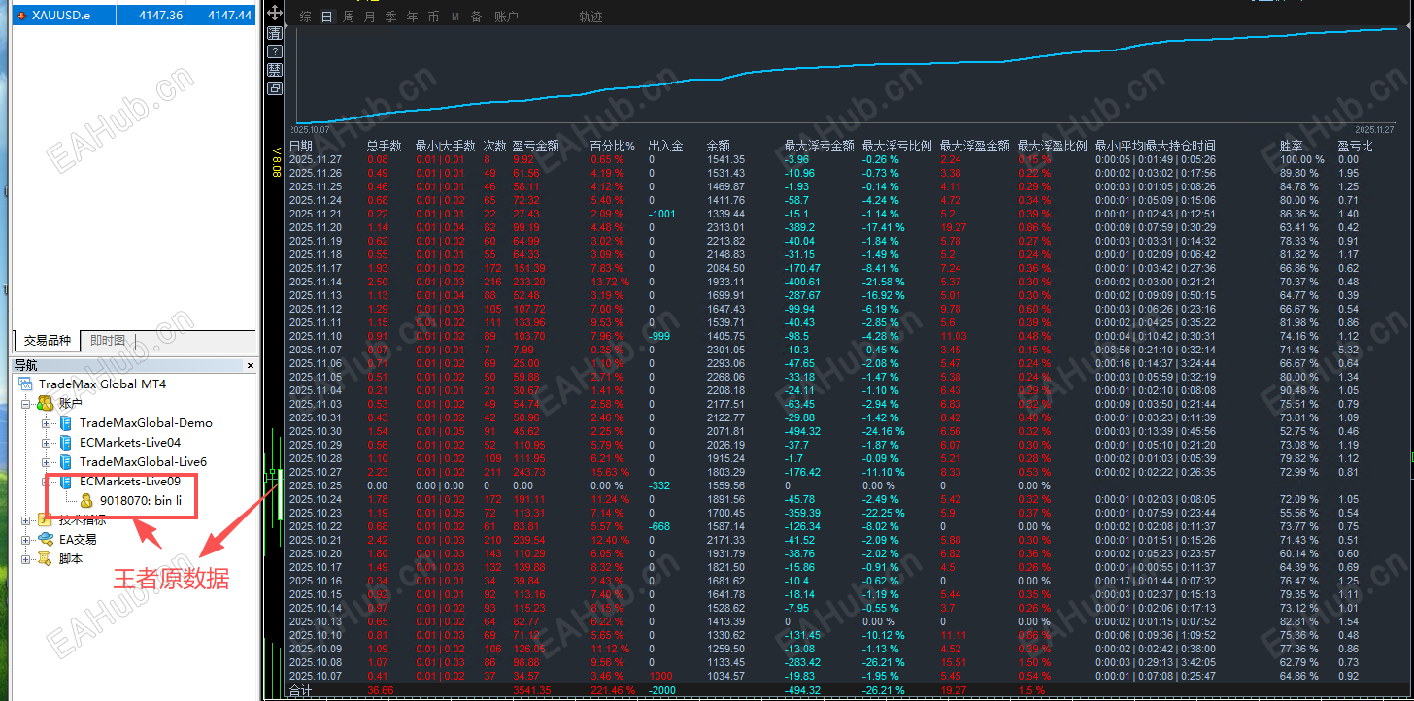
Task: Switch to the 即时图 tab
Action: (x=108, y=341)
